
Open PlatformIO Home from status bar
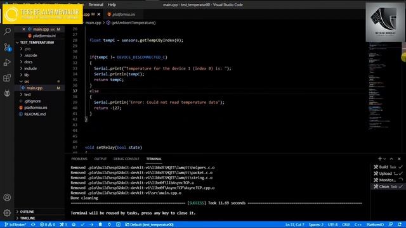pyautogui.click(x=74, y=225)
